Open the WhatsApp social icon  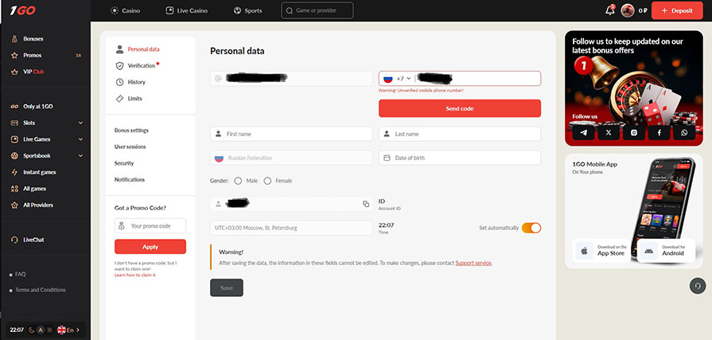pyautogui.click(x=683, y=133)
